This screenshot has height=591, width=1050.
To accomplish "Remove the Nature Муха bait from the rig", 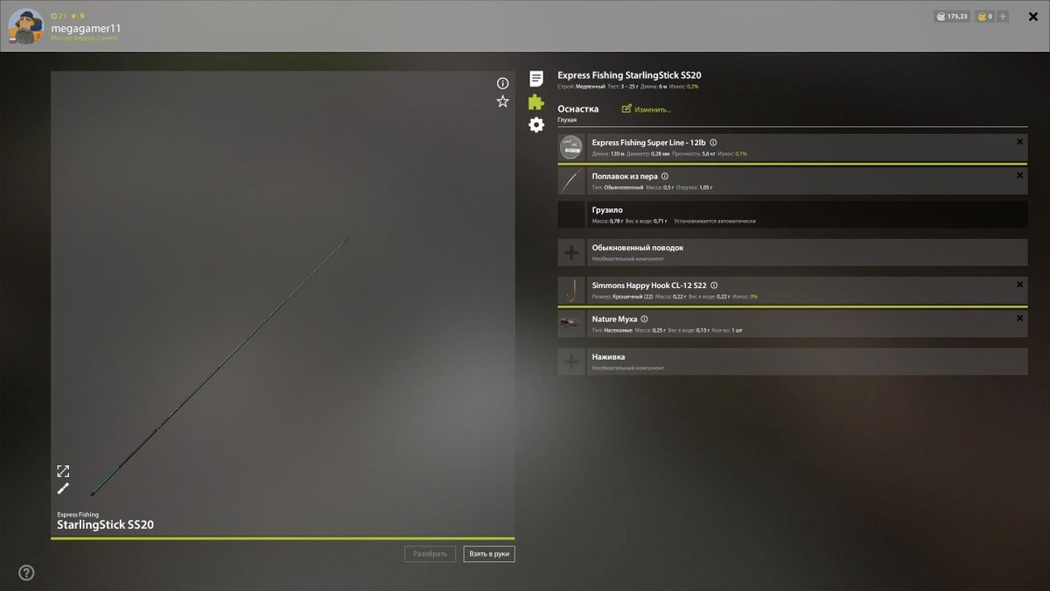I will (1019, 319).
